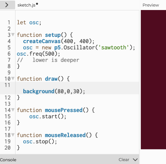Click the Console panel label
The width and height of the screenshot is (166, 164).
tap(8, 160)
